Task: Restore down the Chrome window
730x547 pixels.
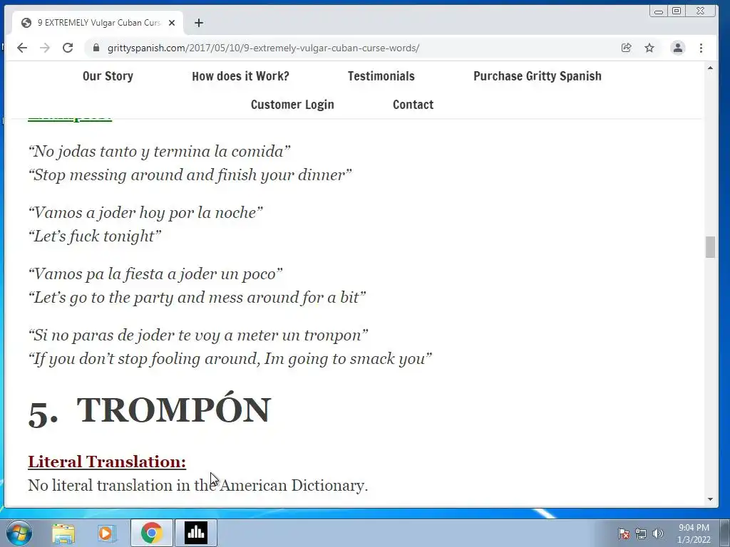Action: click(x=677, y=11)
